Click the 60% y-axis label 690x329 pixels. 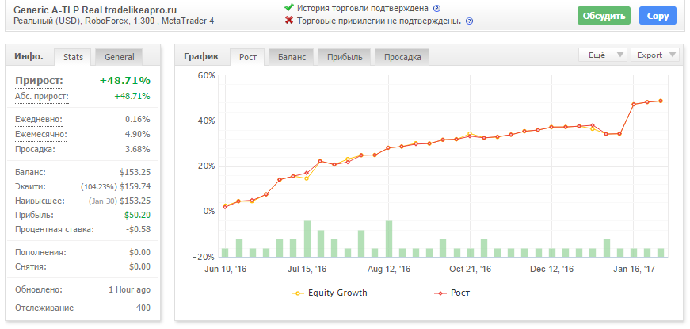[206, 76]
